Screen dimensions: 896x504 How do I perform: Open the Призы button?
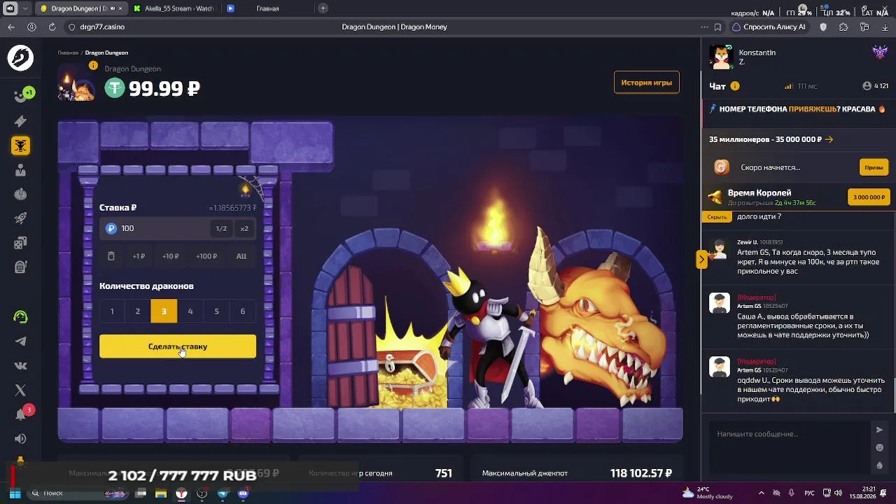point(874,167)
